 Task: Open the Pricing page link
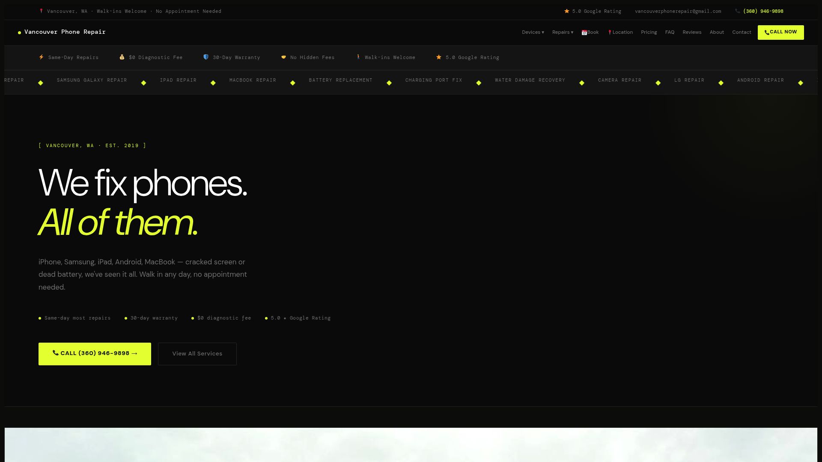tap(649, 33)
